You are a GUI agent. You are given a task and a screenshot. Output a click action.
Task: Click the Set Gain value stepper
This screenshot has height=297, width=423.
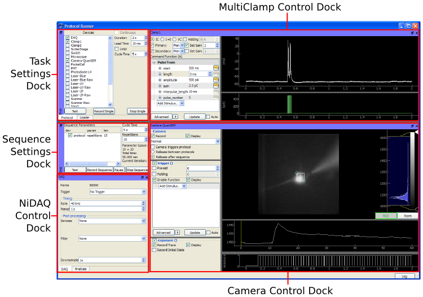(x=217, y=45)
